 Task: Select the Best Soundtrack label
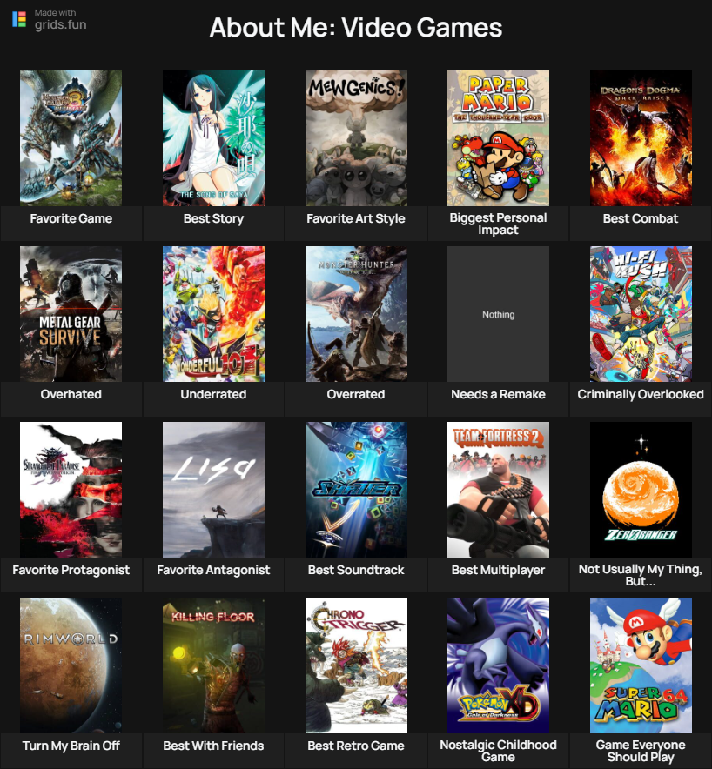[356, 570]
